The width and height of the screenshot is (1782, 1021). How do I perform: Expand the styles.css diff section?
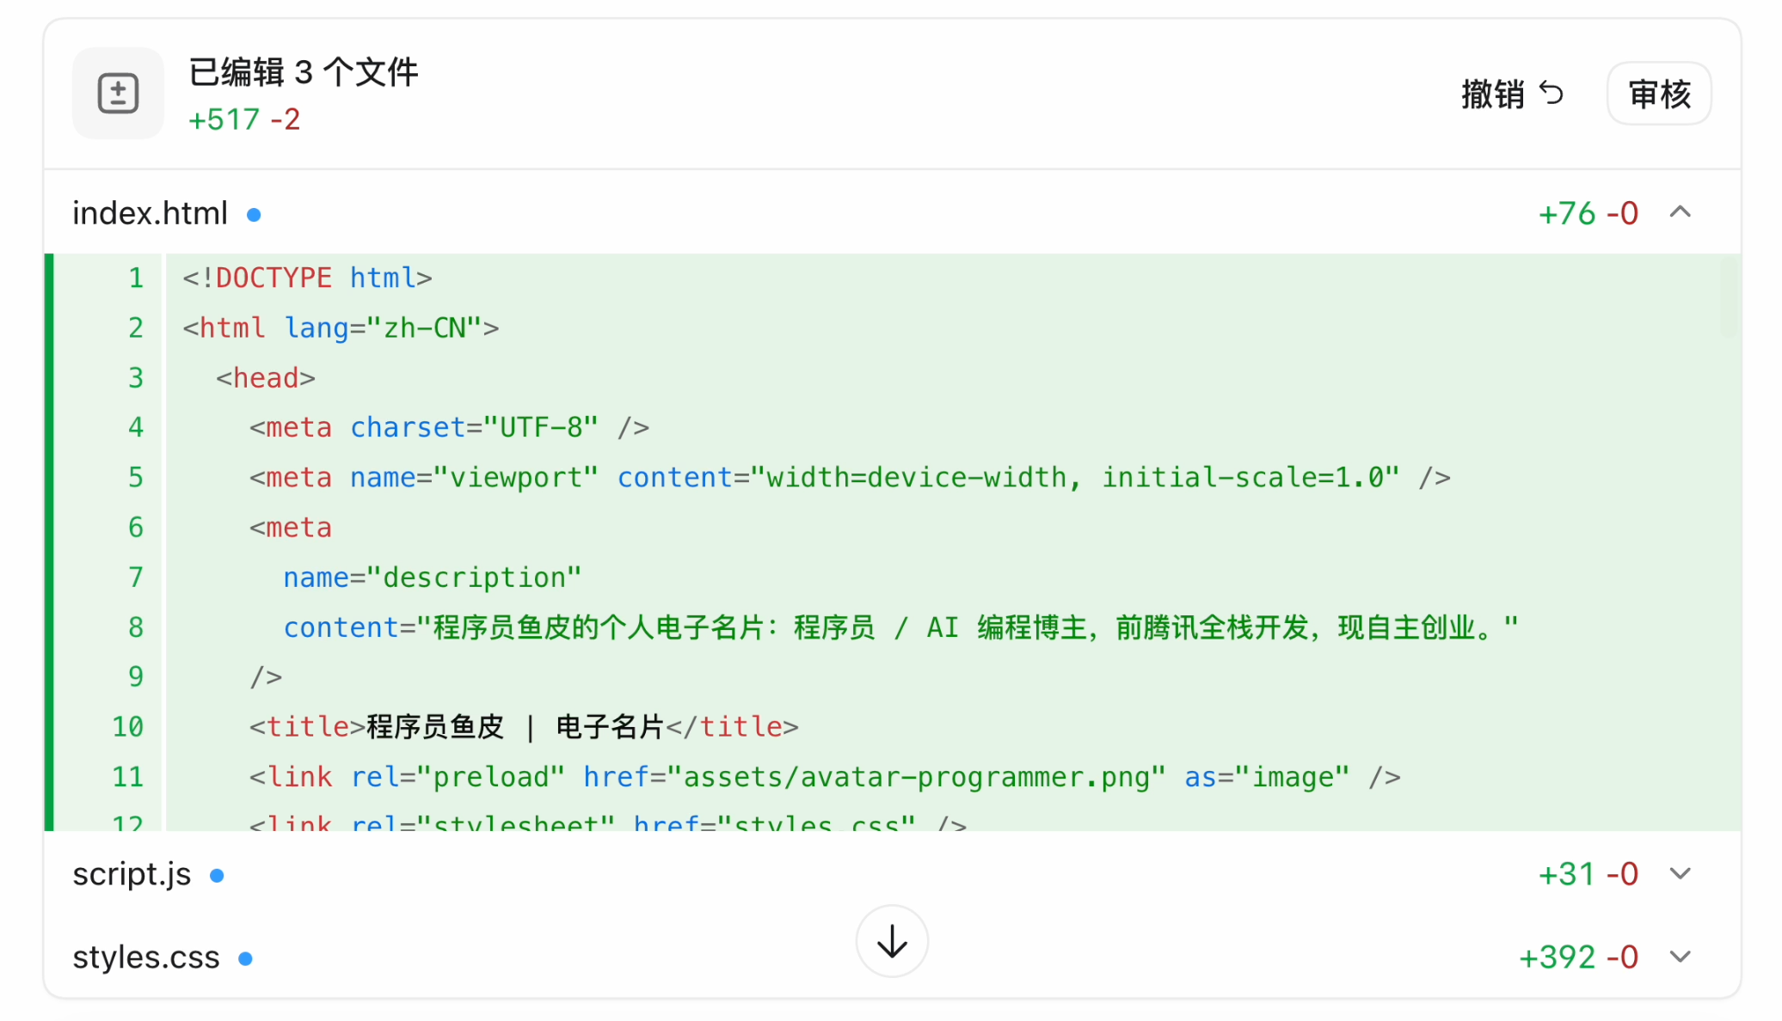(x=1680, y=957)
